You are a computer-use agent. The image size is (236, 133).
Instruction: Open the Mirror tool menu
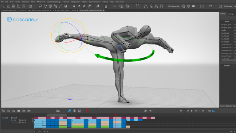coord(41,2)
